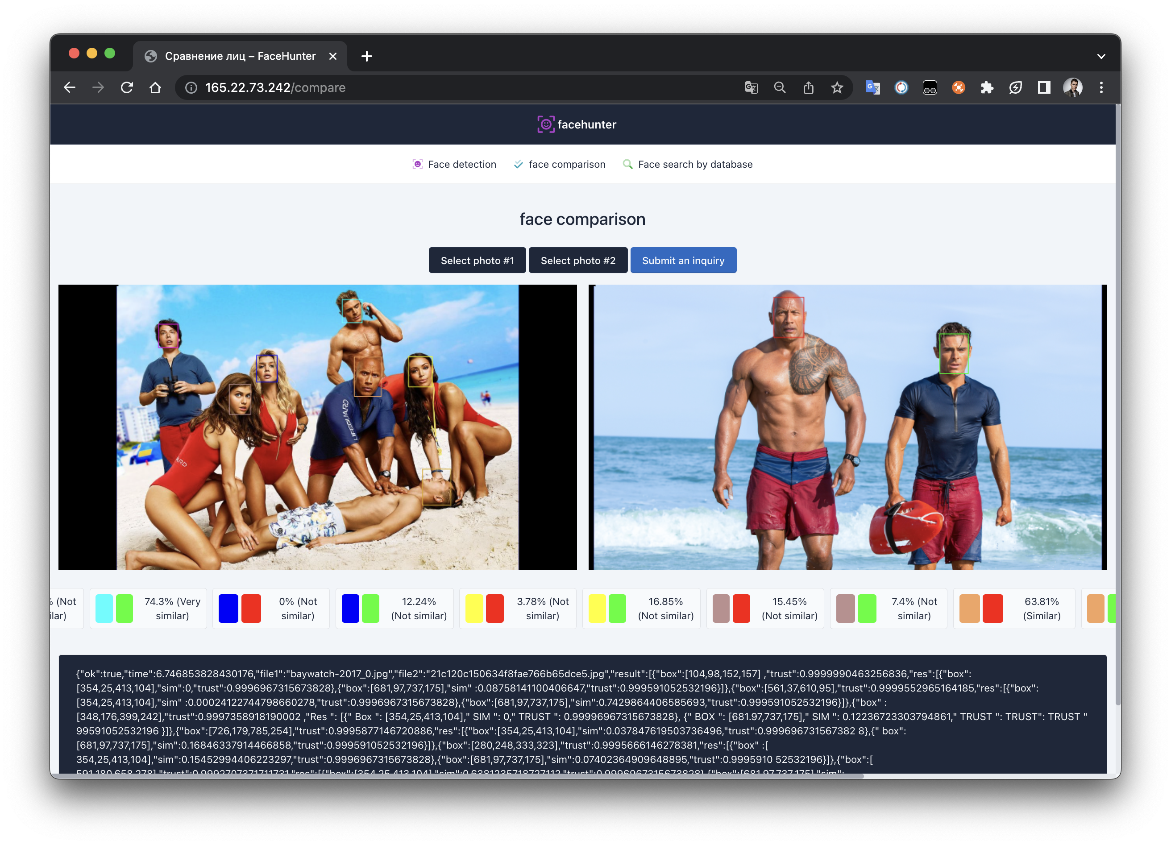Viewport: 1171px width, 845px height.
Task: Open the blue circular extension icon
Action: 901,88
